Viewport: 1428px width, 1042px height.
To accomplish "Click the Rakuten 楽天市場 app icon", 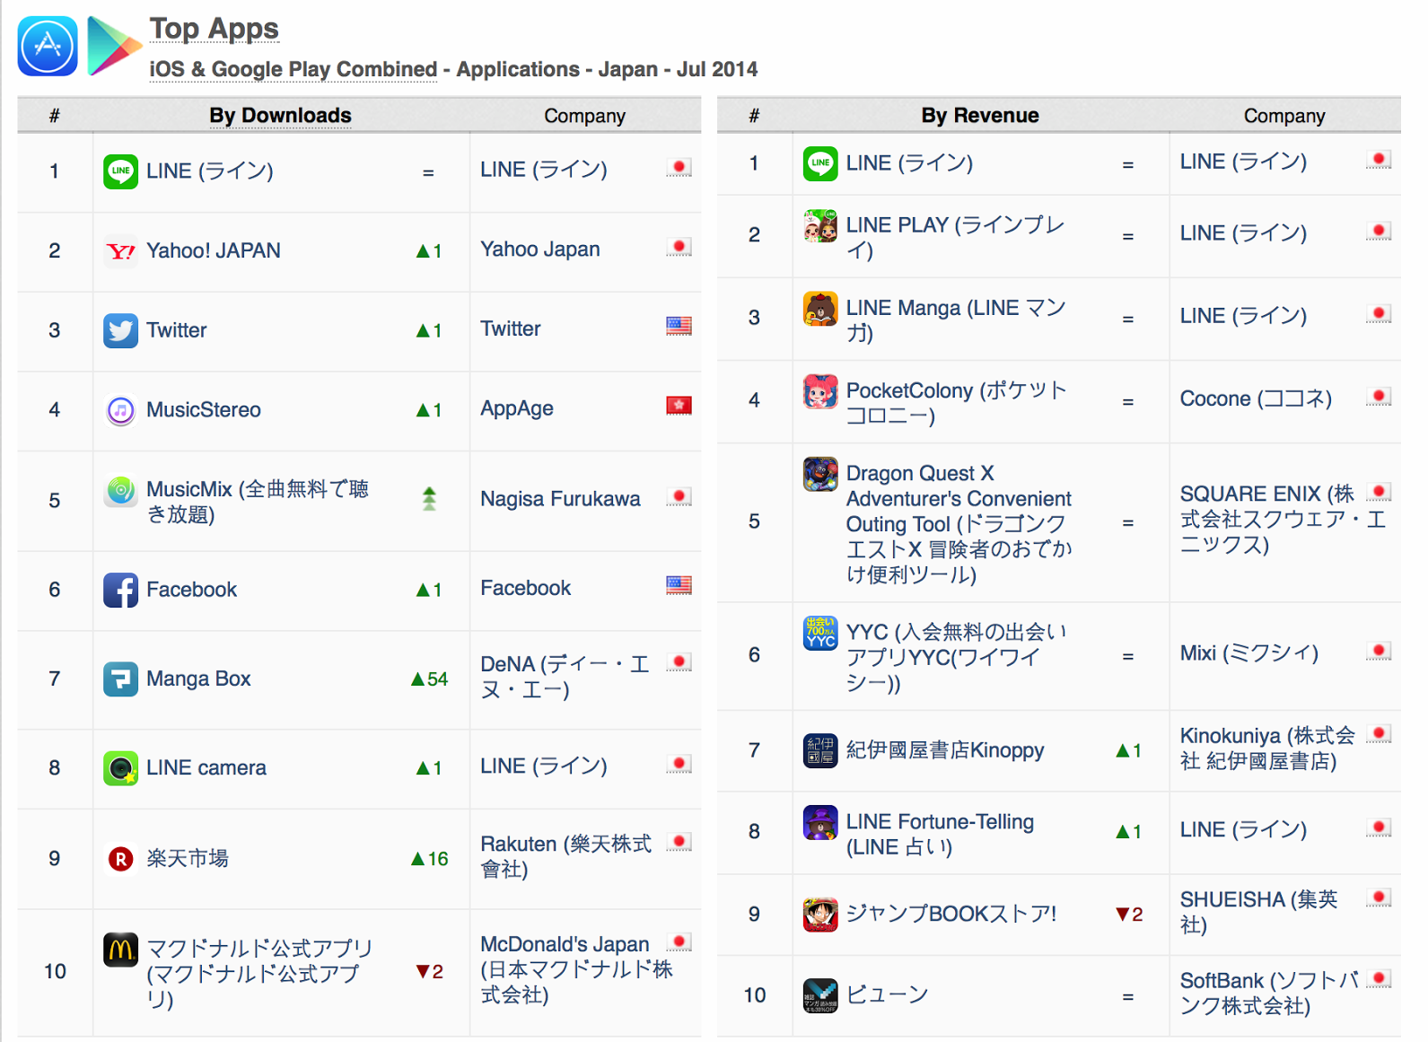I will 120,859.
